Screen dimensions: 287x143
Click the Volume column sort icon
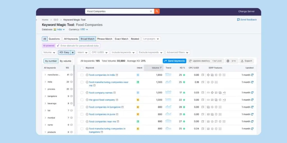(x=161, y=68)
